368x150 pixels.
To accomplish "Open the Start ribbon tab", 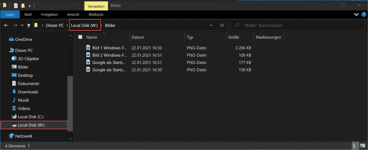I will (28, 14).
